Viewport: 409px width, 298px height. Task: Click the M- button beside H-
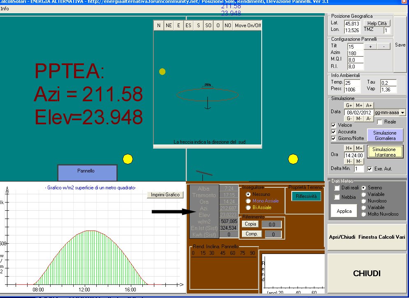(x=359, y=161)
